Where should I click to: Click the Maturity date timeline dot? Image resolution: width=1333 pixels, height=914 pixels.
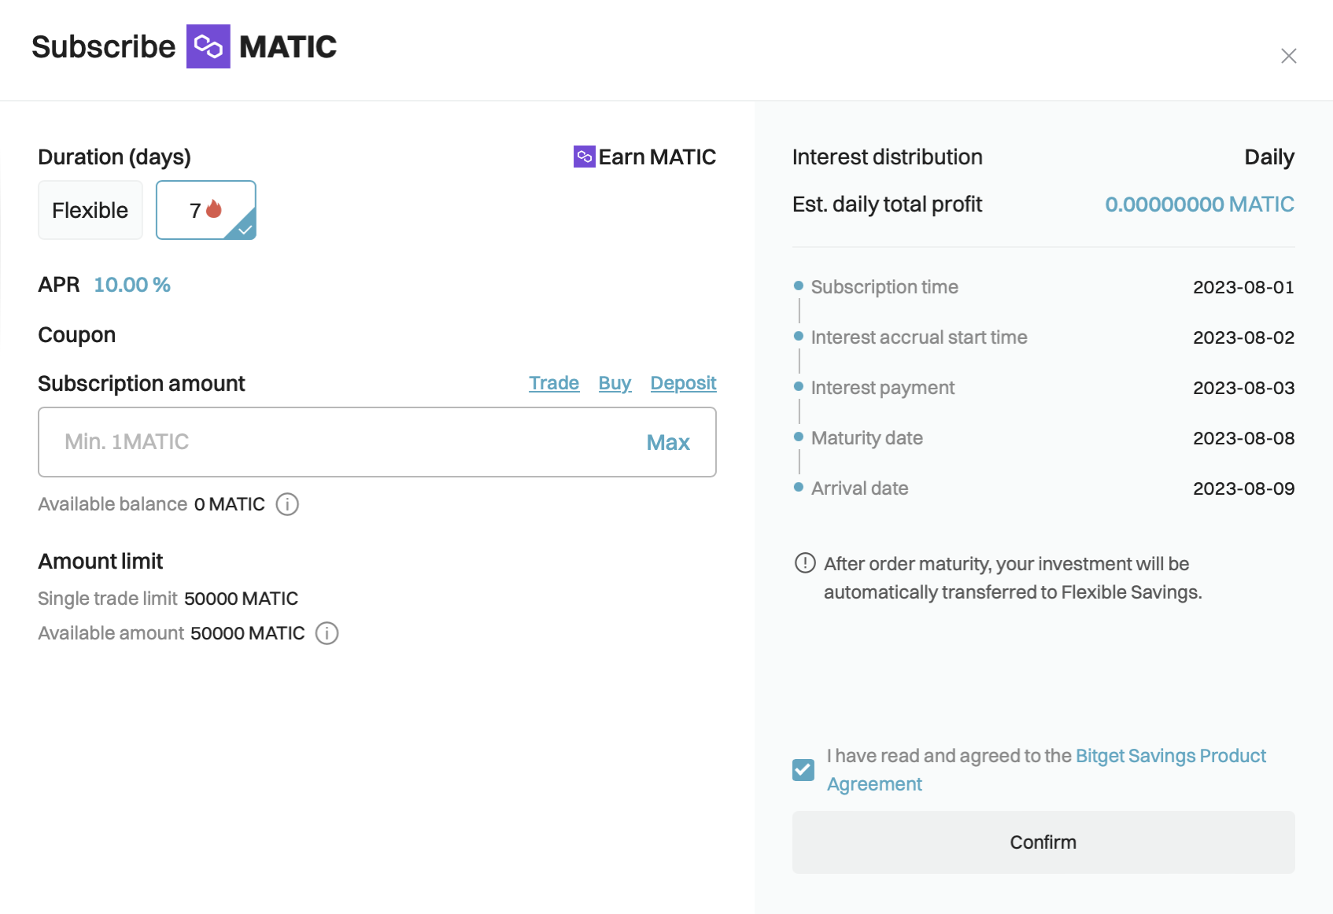pos(799,437)
